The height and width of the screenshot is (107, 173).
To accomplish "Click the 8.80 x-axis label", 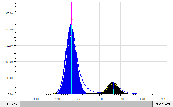I will pyautogui.click(x=143, y=99).
